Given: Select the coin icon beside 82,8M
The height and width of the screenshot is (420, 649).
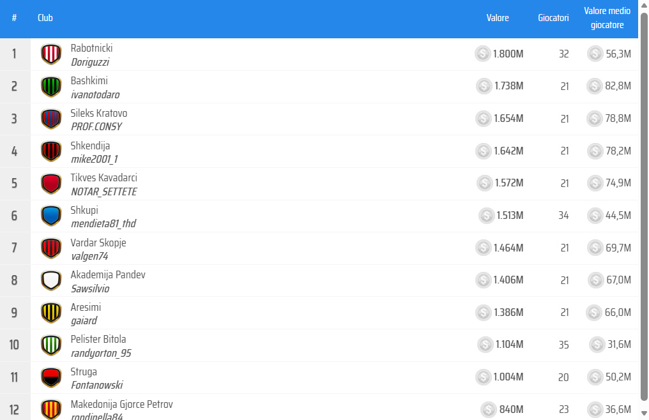Looking at the screenshot, I should click(597, 87).
